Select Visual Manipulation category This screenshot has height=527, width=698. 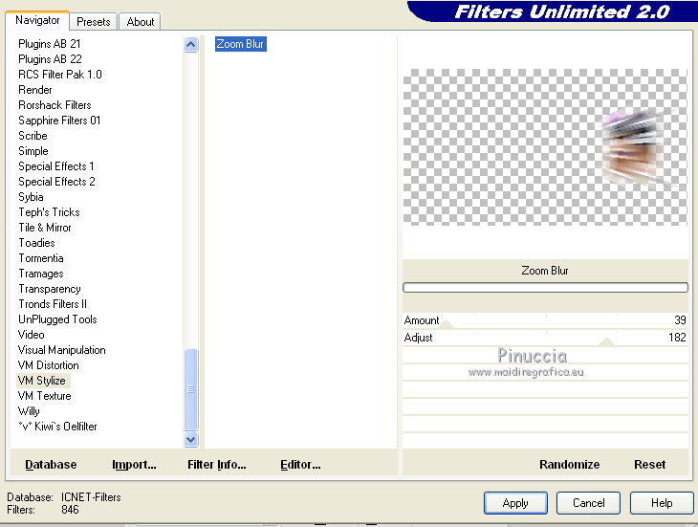pyautogui.click(x=62, y=350)
